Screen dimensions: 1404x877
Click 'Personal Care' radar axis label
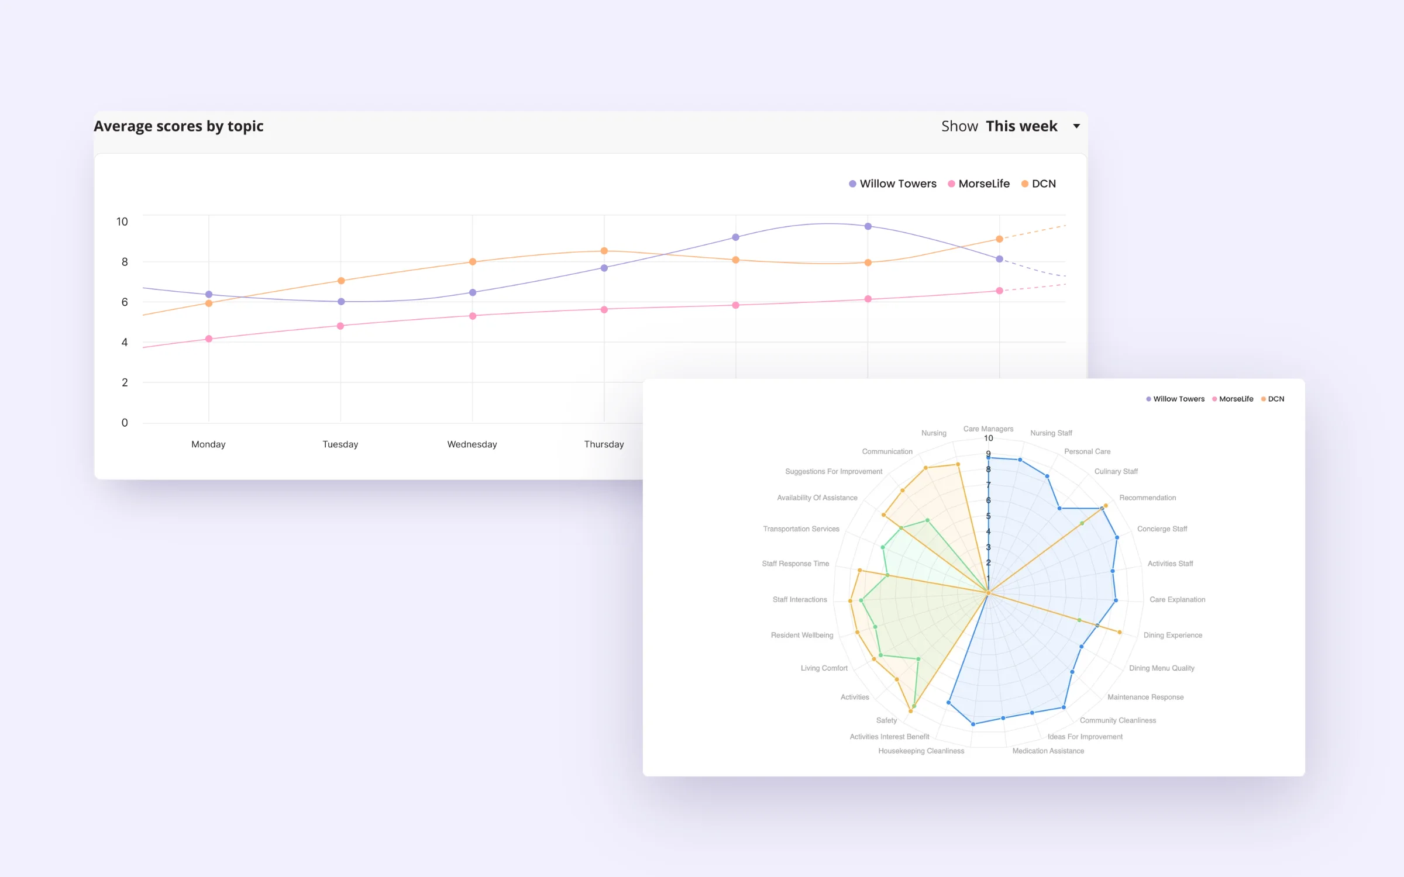tap(1087, 451)
